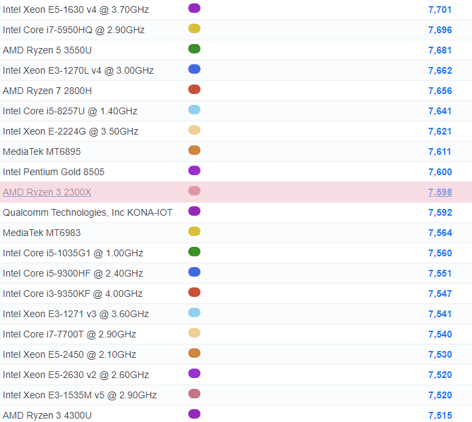Choose the AMD Ryzen 7 2800H row
The image size is (472, 422).
47,91
